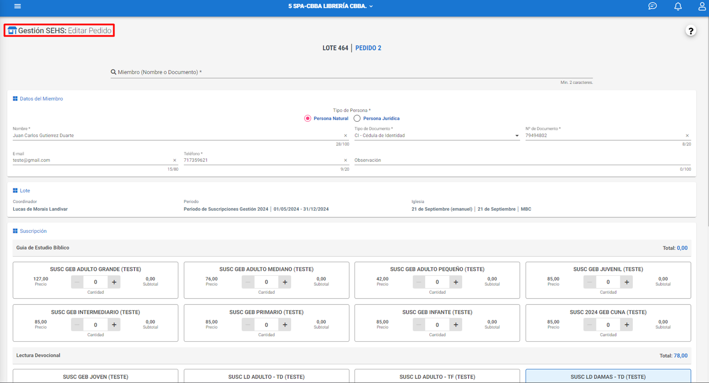The width and height of the screenshot is (709, 383).
Task: Select the SUSC LD DAMAS - TD card
Action: pyautogui.click(x=608, y=376)
